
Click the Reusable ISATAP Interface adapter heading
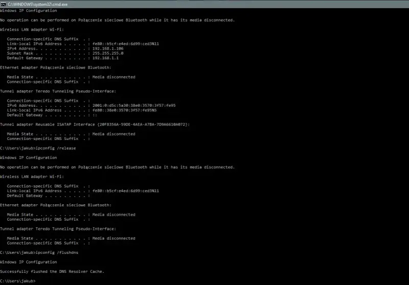(x=95, y=125)
